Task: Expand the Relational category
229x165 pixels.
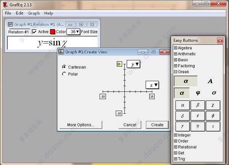Action: click(176, 147)
